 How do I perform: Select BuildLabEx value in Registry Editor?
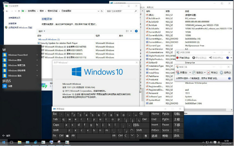coord(154,28)
